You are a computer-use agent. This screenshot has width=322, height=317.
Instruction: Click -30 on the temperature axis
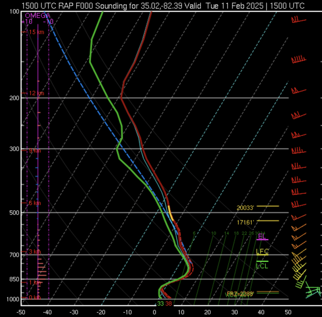click(74, 312)
